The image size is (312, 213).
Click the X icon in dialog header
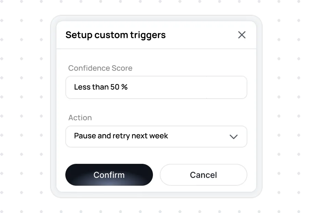pos(242,35)
